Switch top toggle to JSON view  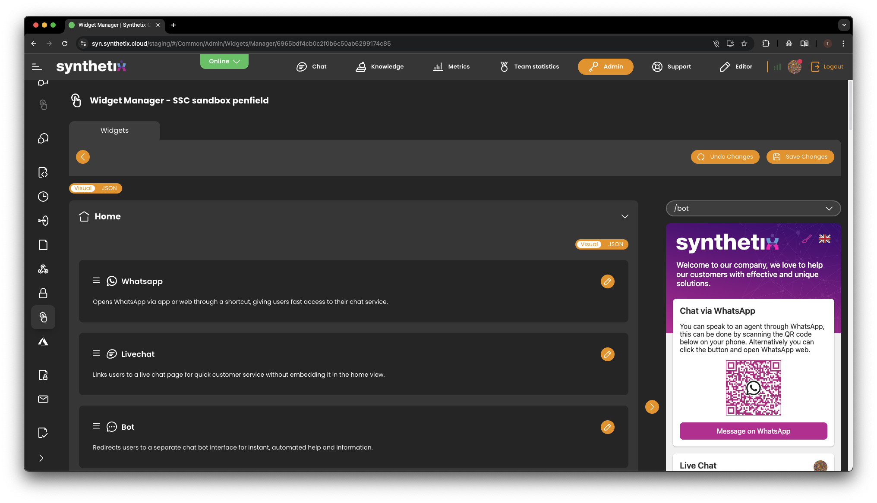coord(109,188)
